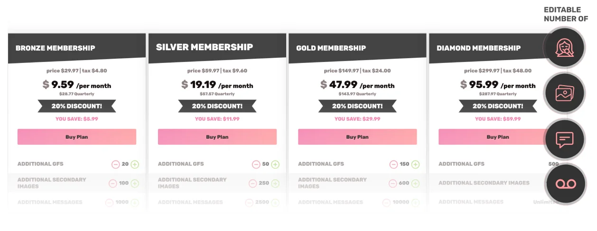This screenshot has height=231, width=597.
Task: Add more Bronze additional secondary images
Action: coord(135,183)
